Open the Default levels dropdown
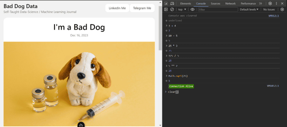 pyautogui.click(x=249, y=9)
